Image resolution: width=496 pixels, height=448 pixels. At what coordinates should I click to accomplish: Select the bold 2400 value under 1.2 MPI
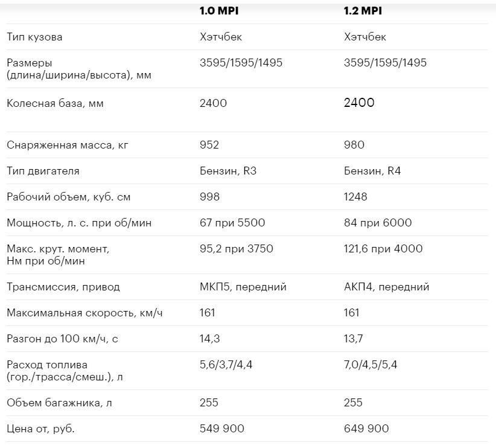pyautogui.click(x=359, y=103)
